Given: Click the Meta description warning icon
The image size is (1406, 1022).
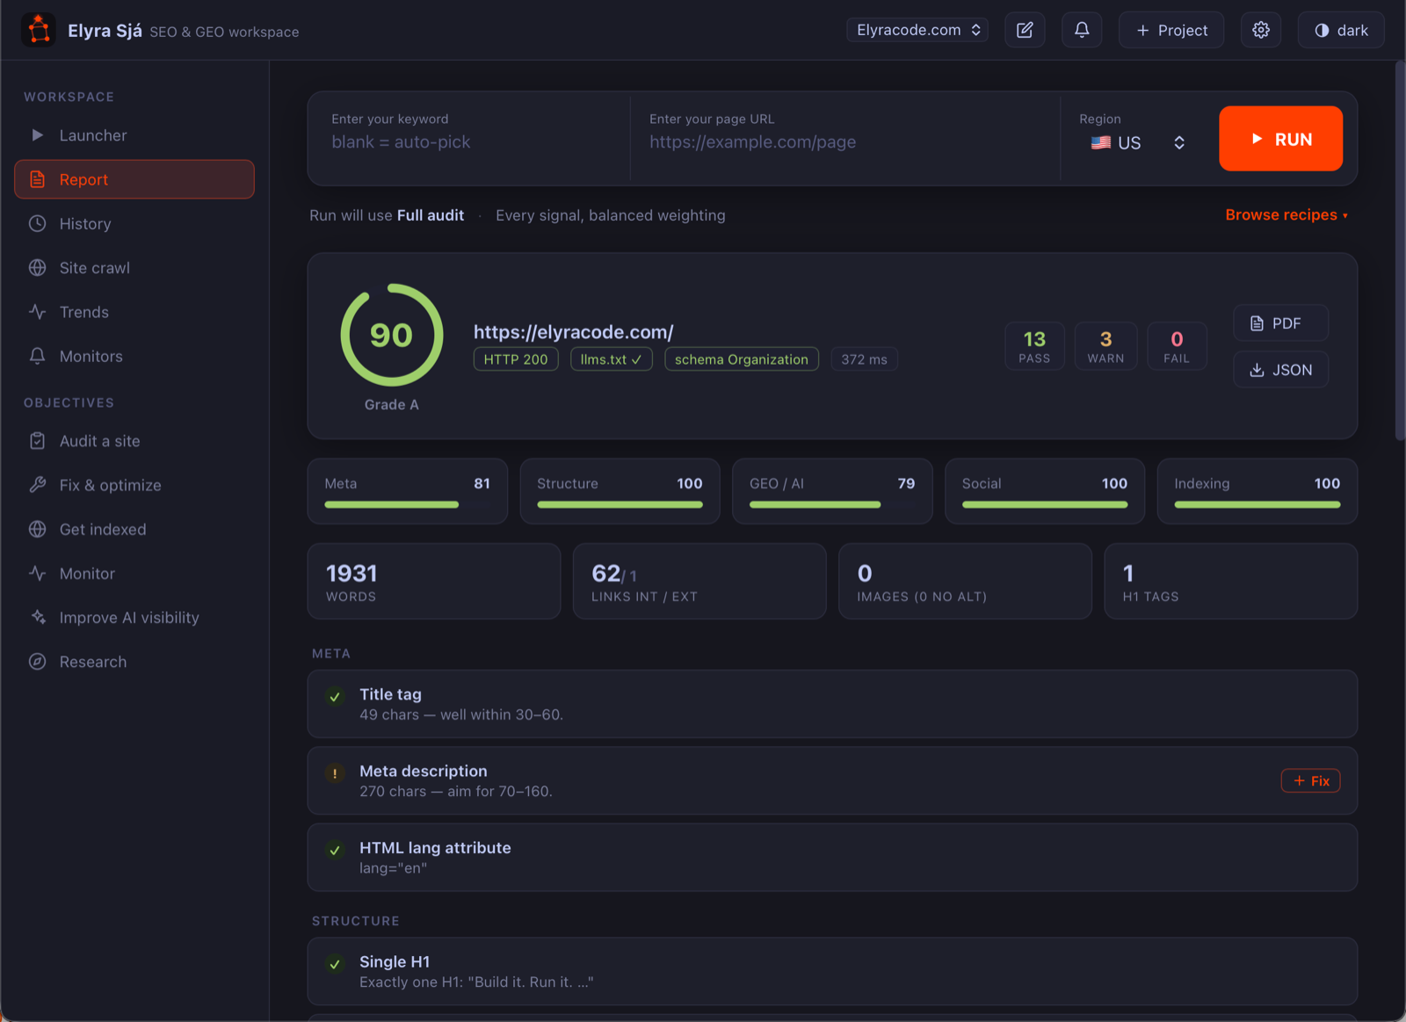Looking at the screenshot, I should 335,773.
